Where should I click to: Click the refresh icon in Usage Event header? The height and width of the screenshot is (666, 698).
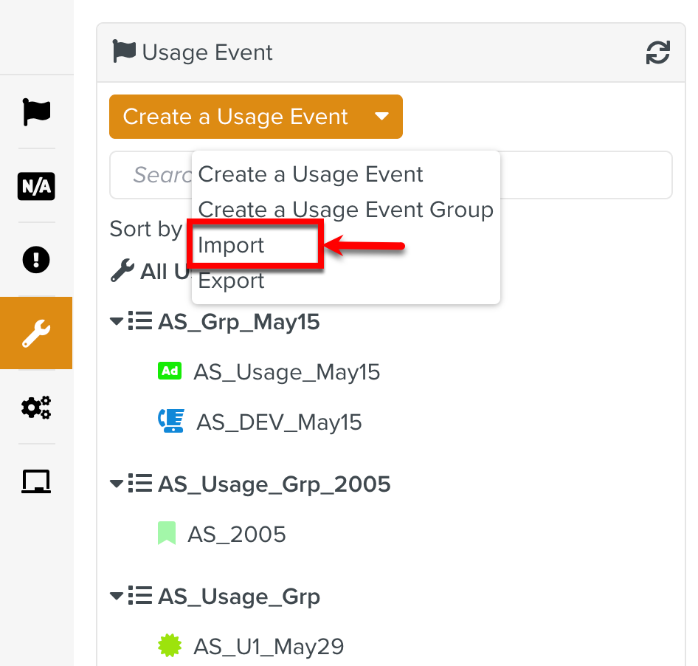658,52
